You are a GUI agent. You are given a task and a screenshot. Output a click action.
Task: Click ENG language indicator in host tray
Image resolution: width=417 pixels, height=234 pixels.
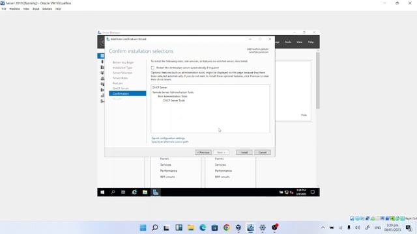(378, 227)
